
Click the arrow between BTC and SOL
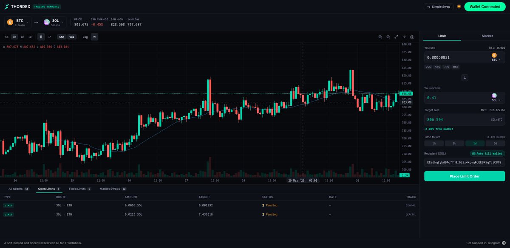pos(36,22)
